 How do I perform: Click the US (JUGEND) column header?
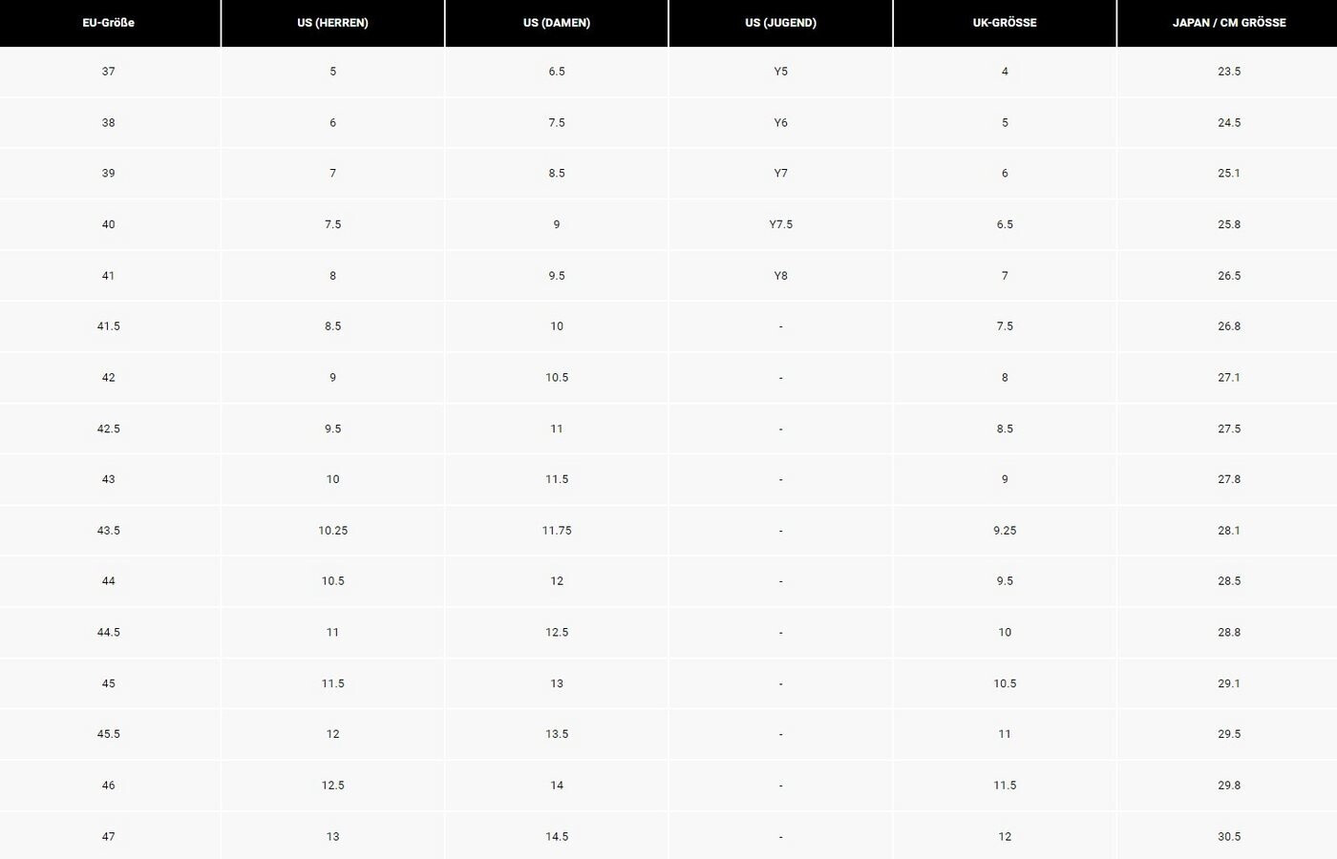pos(780,23)
